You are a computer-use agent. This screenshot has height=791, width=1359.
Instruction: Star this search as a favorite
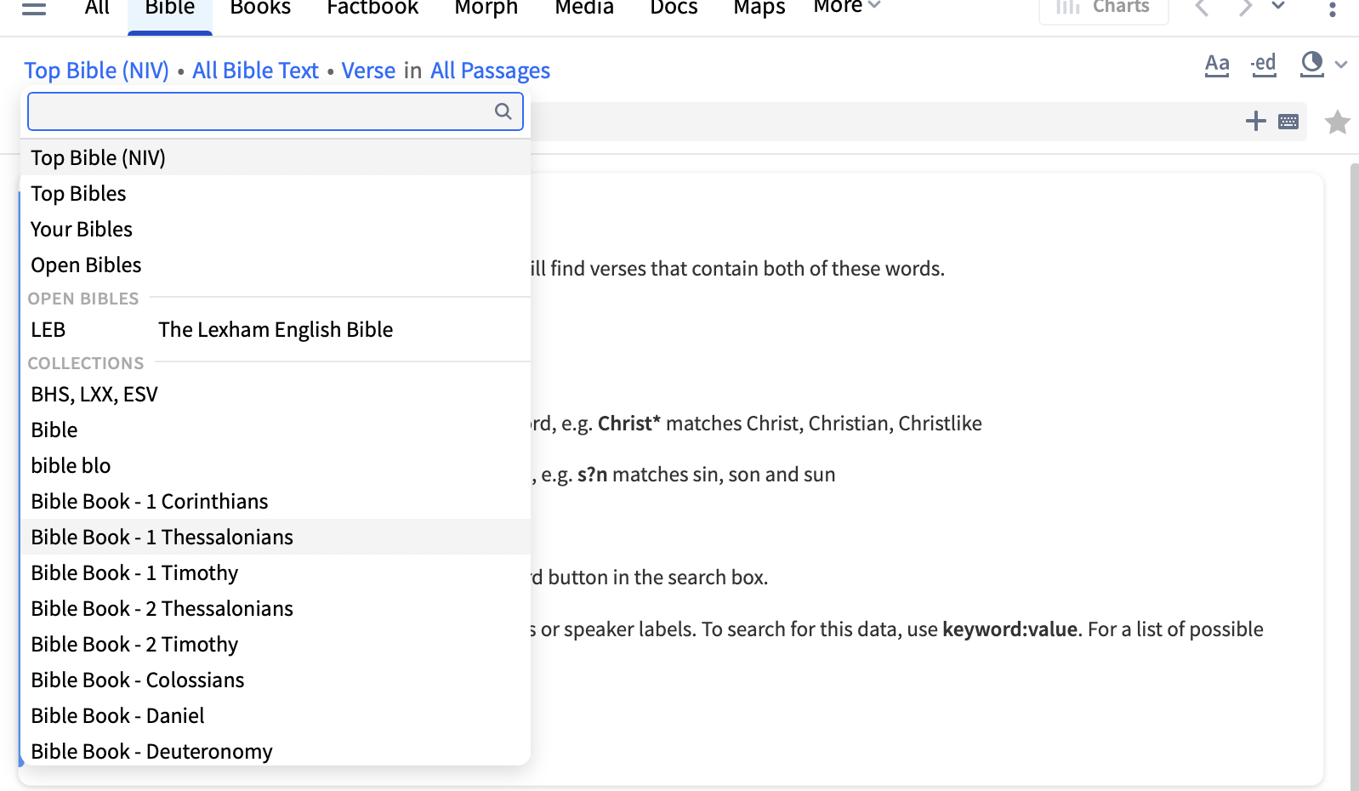tap(1337, 122)
